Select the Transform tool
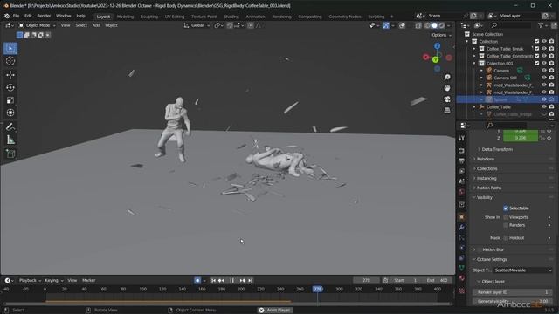 (x=10, y=113)
